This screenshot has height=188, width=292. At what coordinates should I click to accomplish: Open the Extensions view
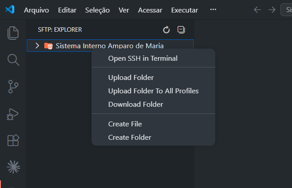(13, 140)
